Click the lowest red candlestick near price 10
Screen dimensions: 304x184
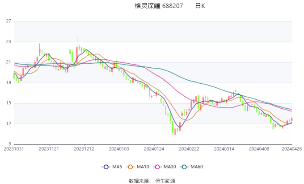pyautogui.click(x=175, y=132)
